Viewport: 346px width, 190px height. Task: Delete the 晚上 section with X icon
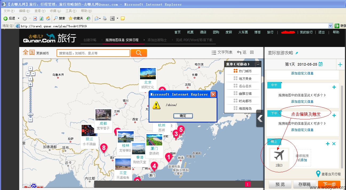coord(334,144)
